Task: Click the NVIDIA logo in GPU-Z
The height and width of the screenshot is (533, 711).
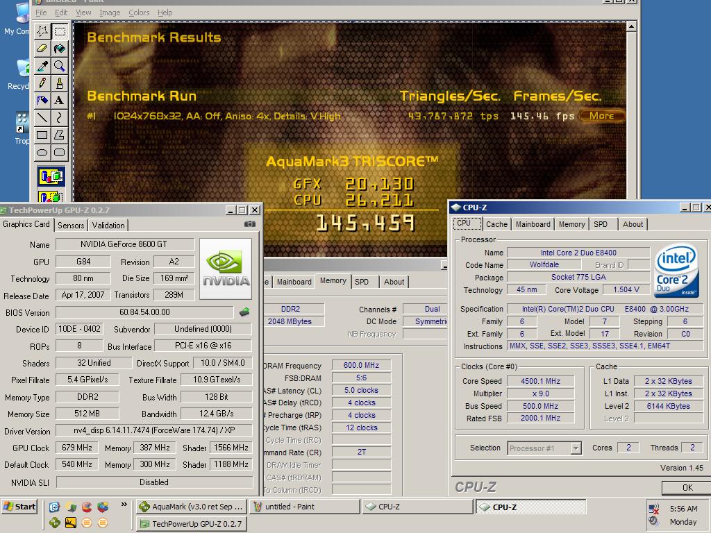Action: pos(226,269)
